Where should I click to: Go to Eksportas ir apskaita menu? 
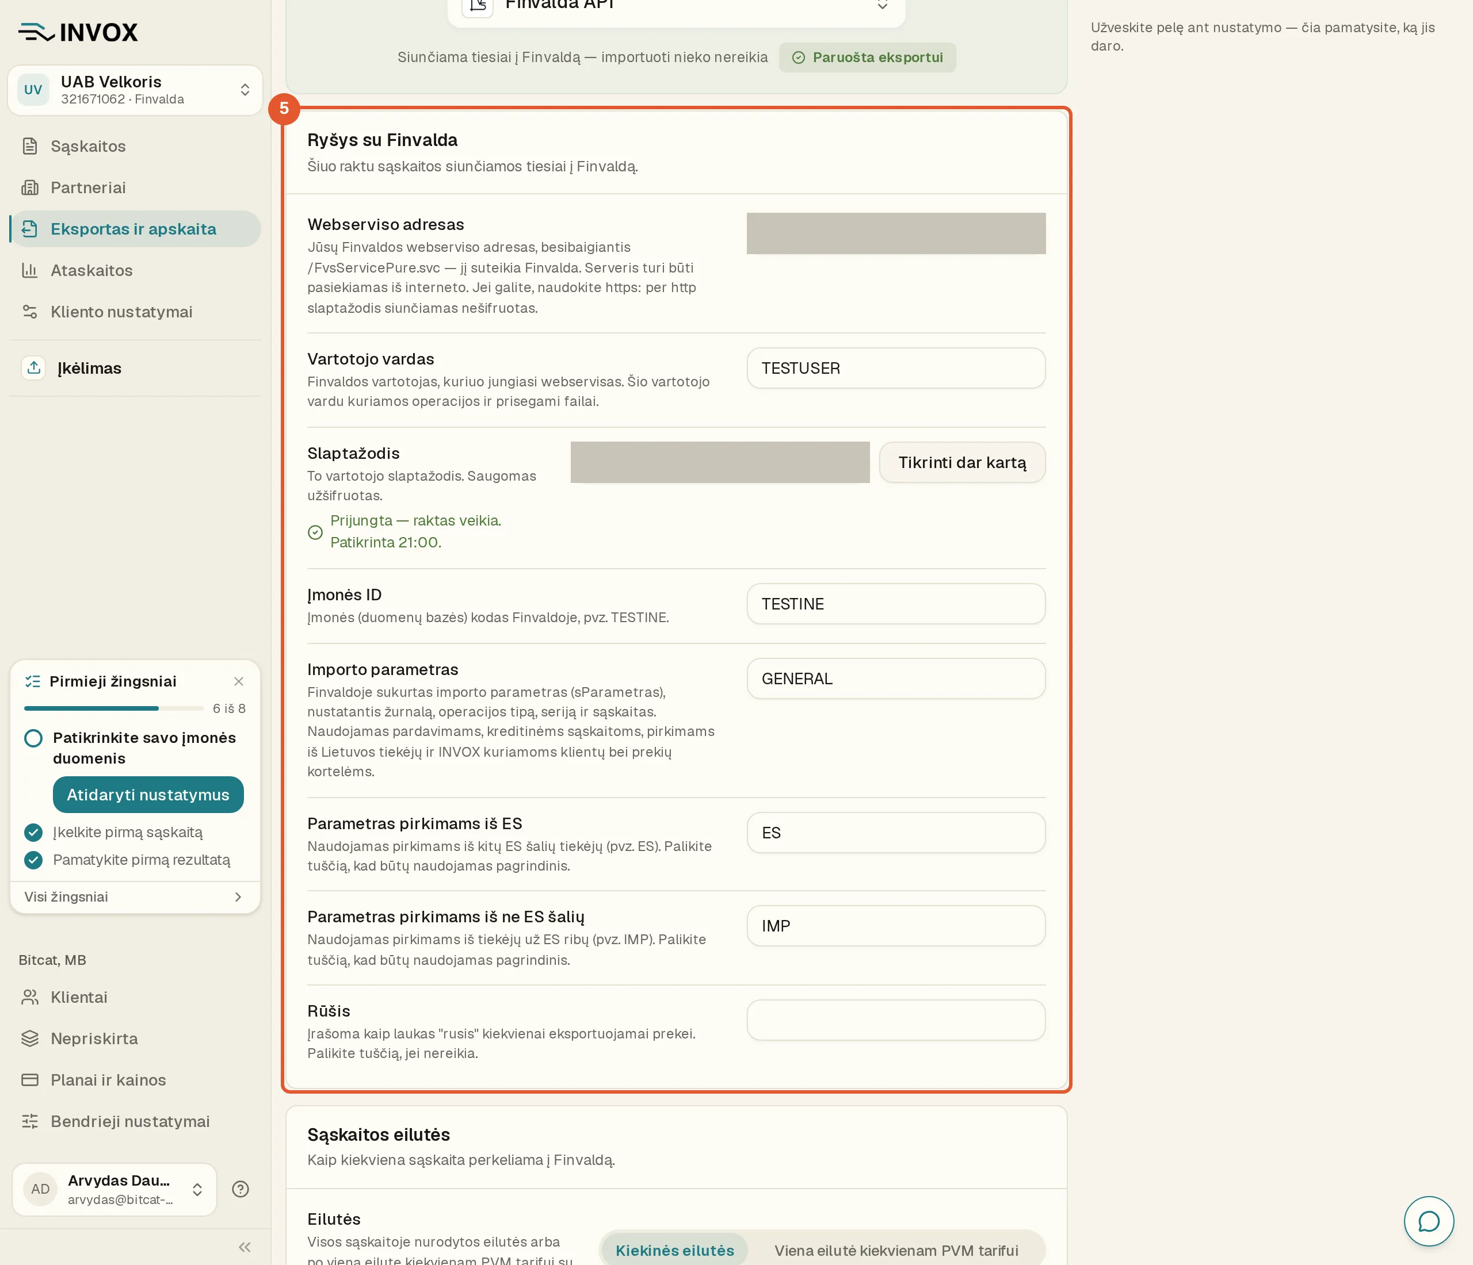tap(136, 229)
